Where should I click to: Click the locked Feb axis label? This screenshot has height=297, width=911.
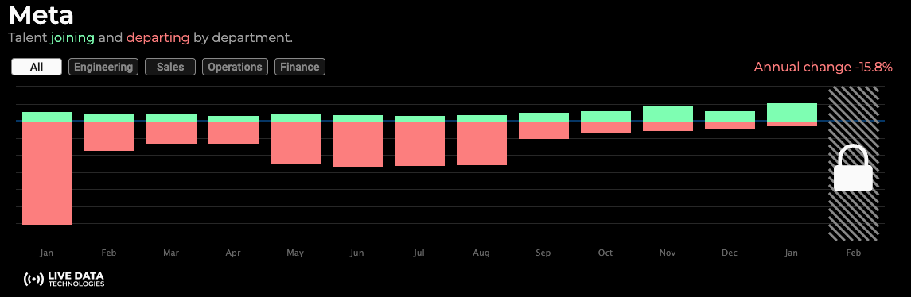pyautogui.click(x=853, y=253)
